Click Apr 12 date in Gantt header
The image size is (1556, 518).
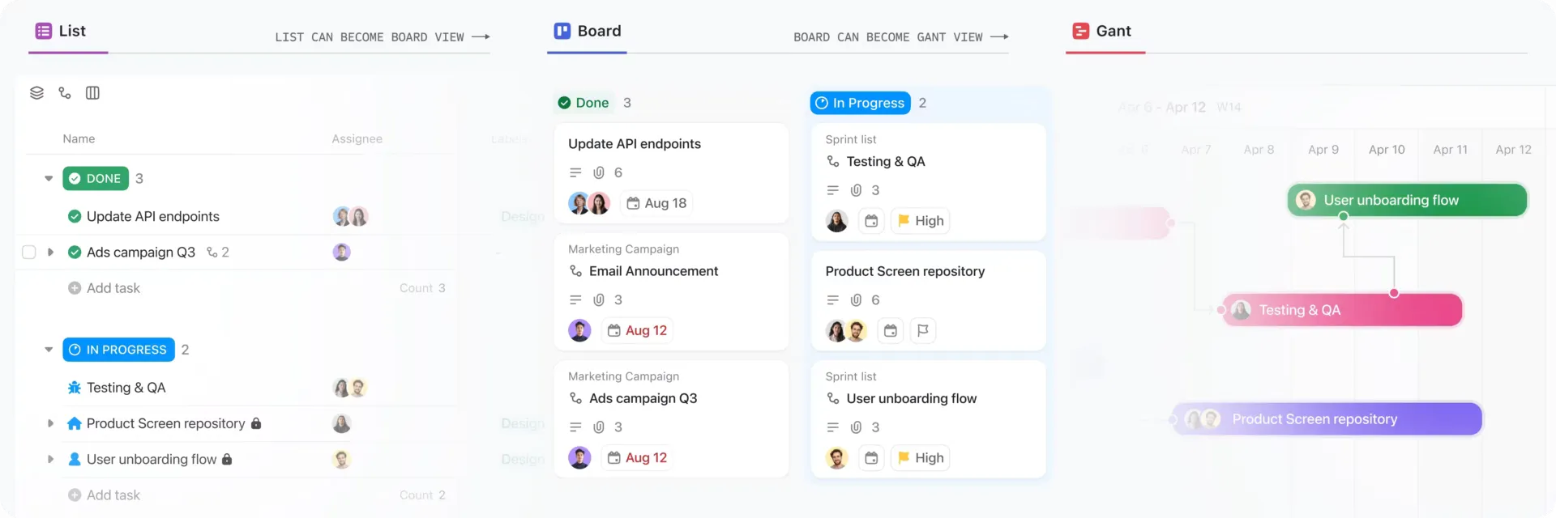(1513, 150)
